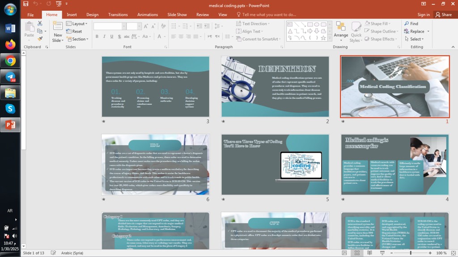Toggle Strikethrough formatting
Screen dimensions: 458x257
pos(127,37)
